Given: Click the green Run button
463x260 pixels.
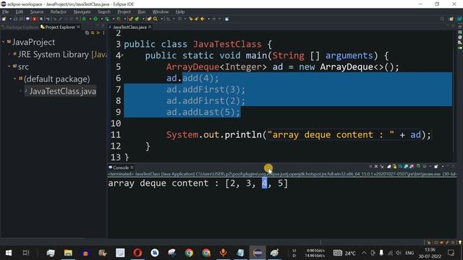Looking at the screenshot, I should click(95, 19).
